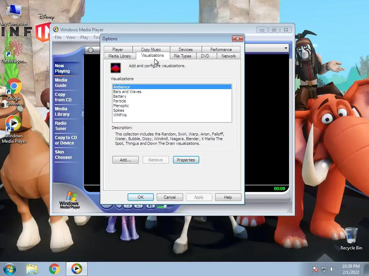Viewport: 369px width, 276px height.
Task: Open the File Types tab
Action: pyautogui.click(x=183, y=56)
